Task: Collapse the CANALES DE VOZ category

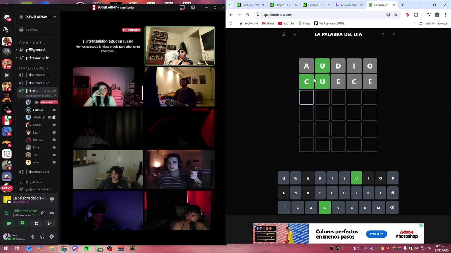Action: tap(33, 68)
